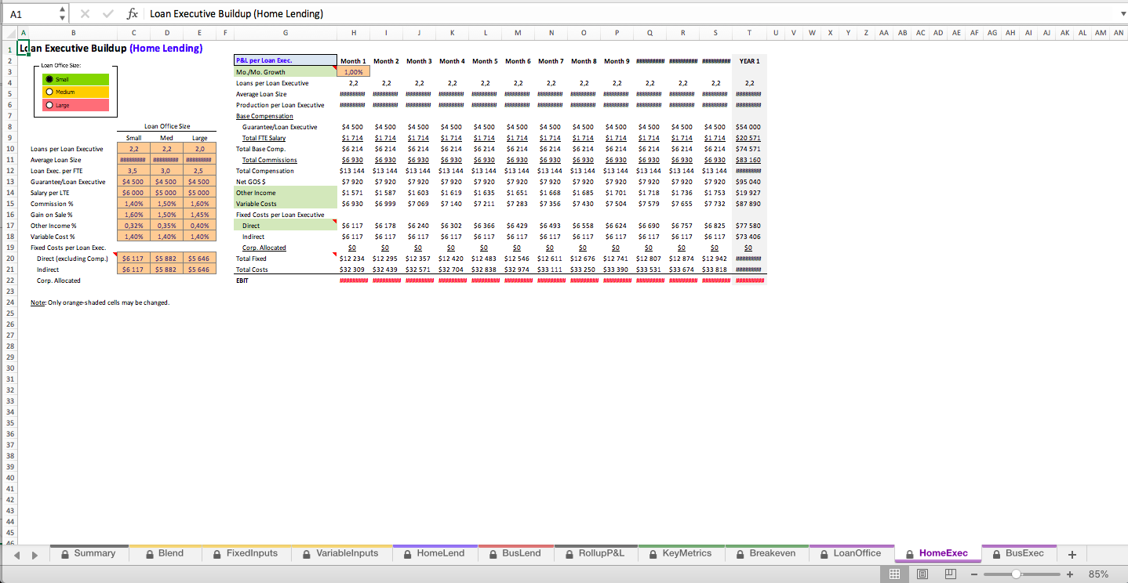Select Med Commission % 1,50% cell

(166, 203)
